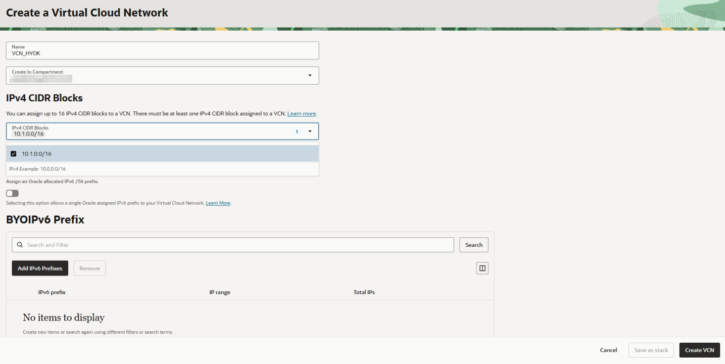
Task: Focus the Search and Filter field
Action: pos(233,245)
